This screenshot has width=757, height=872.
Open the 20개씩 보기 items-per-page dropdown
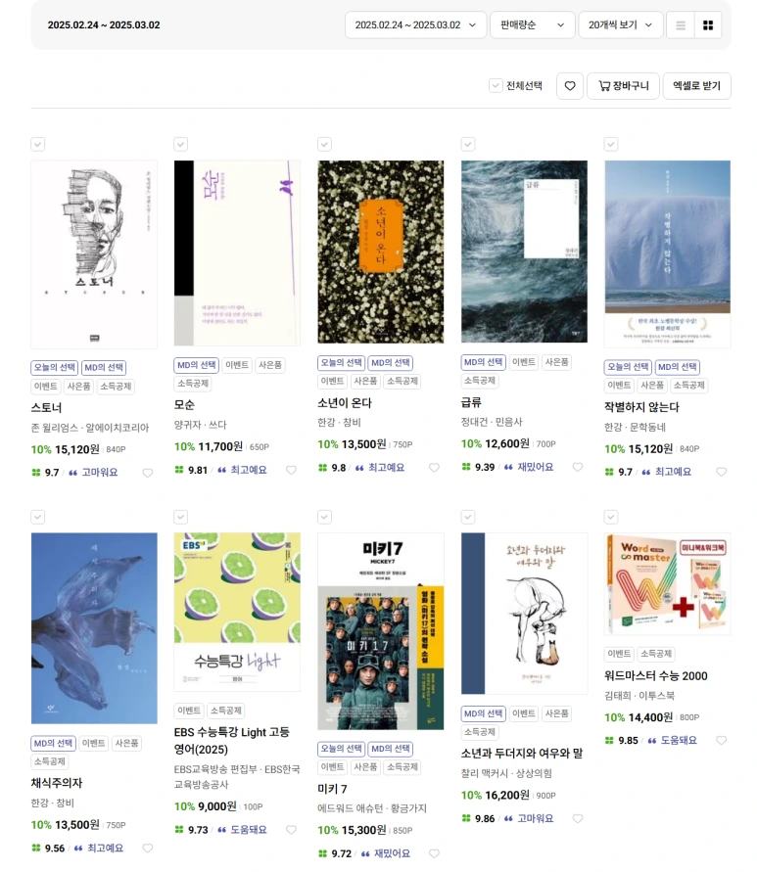[621, 25]
